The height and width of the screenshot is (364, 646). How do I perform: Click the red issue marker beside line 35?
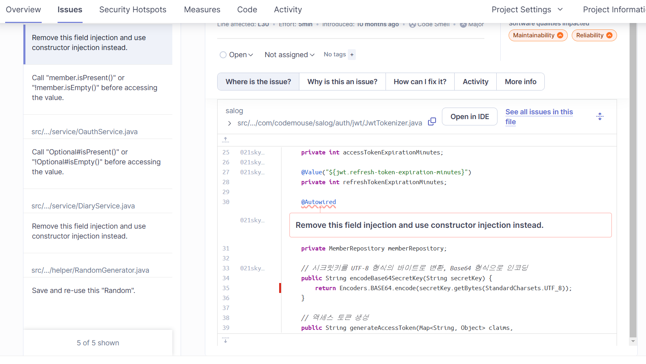(280, 288)
